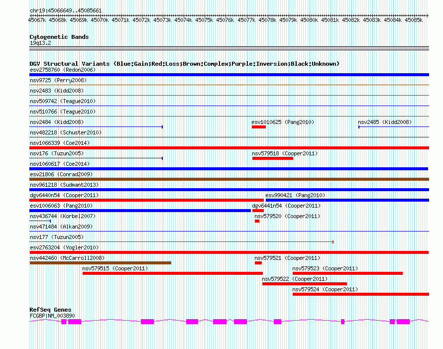
Task: Click the gray 19q13.2 cytogenetic band bar
Action: 229,49
